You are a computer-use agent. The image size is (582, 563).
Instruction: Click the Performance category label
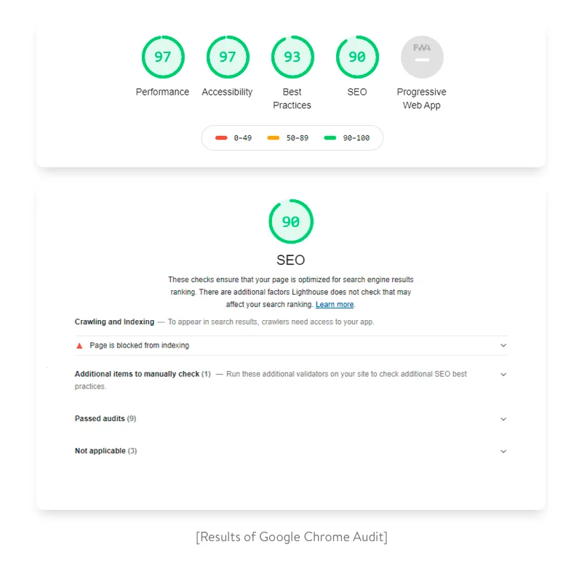coord(163,92)
